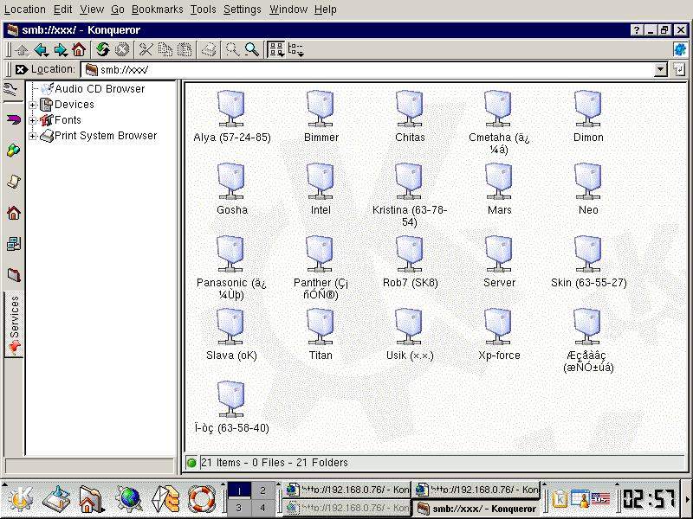Reload the current smb location

coord(103,50)
